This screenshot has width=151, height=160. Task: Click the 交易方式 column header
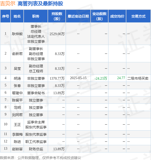click(138, 16)
